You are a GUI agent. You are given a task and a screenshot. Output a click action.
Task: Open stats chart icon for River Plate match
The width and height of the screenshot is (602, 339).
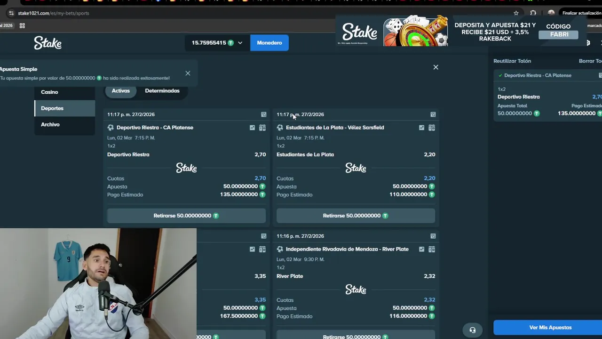pos(421,249)
